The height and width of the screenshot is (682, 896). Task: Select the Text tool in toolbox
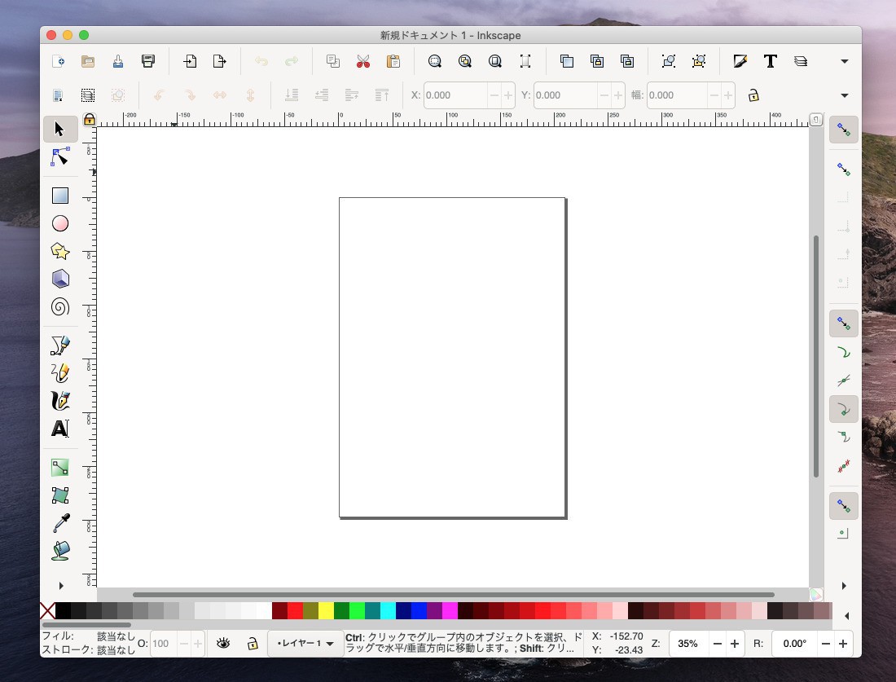pos(60,429)
